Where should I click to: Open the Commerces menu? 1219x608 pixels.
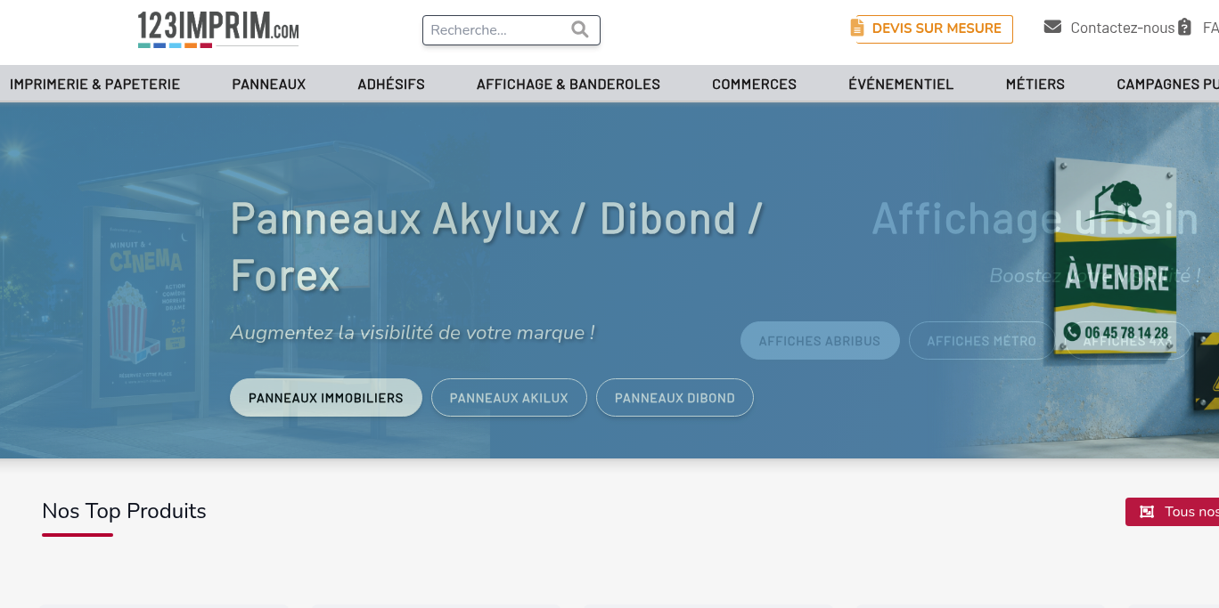[754, 85]
